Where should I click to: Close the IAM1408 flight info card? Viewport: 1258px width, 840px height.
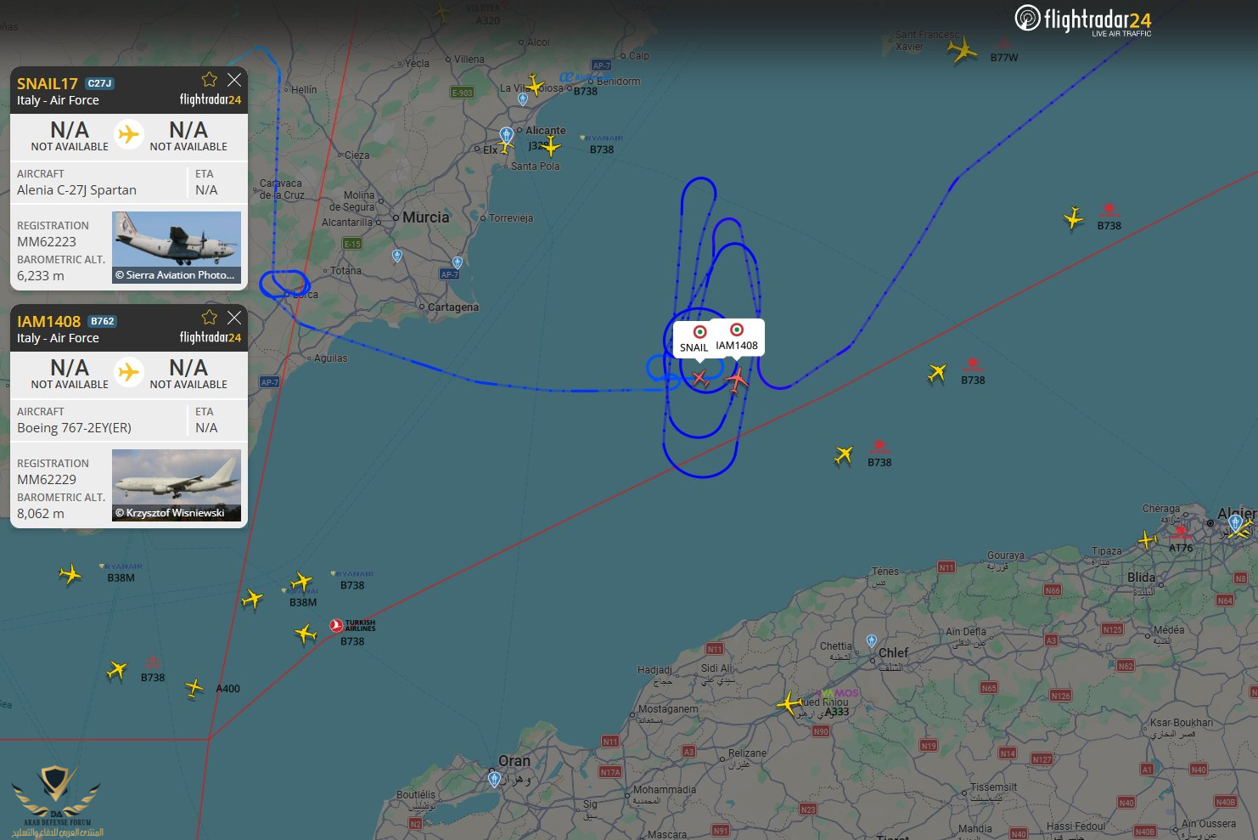click(234, 317)
